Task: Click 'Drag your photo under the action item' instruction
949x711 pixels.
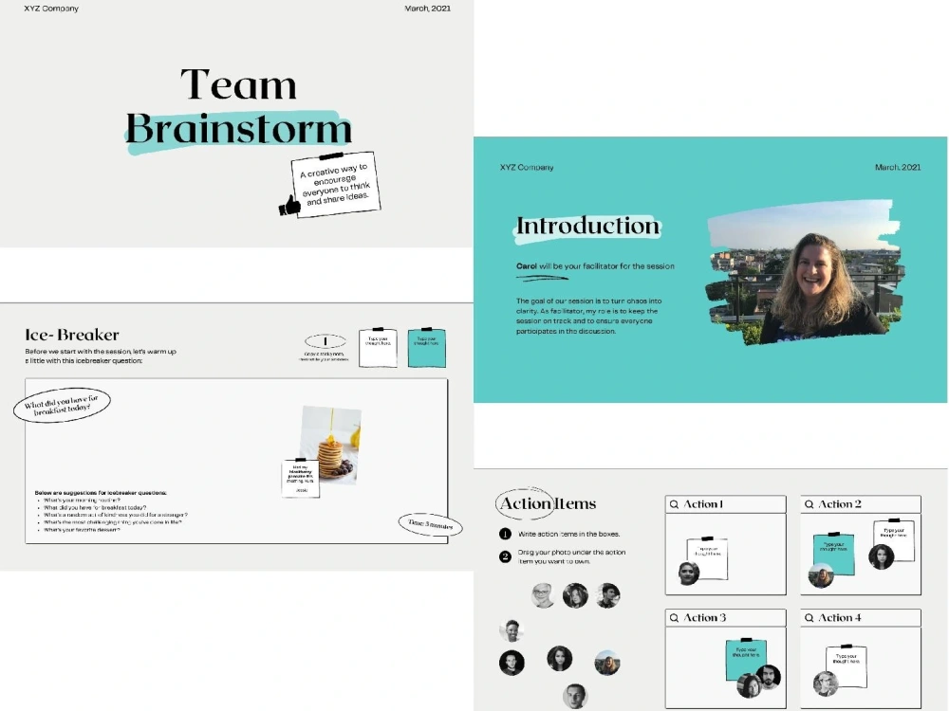Action: point(571,556)
